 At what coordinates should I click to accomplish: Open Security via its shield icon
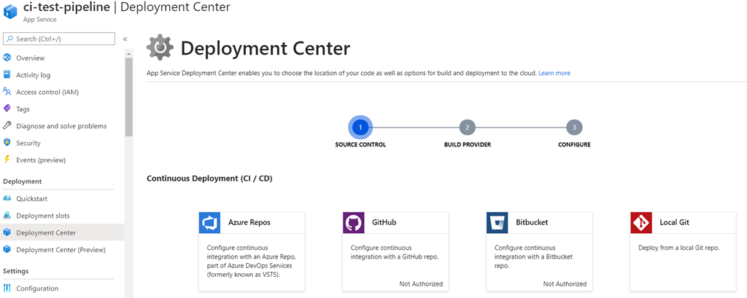7,143
